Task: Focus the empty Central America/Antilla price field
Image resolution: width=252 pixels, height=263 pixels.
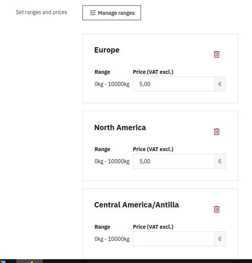Action: 174,239
